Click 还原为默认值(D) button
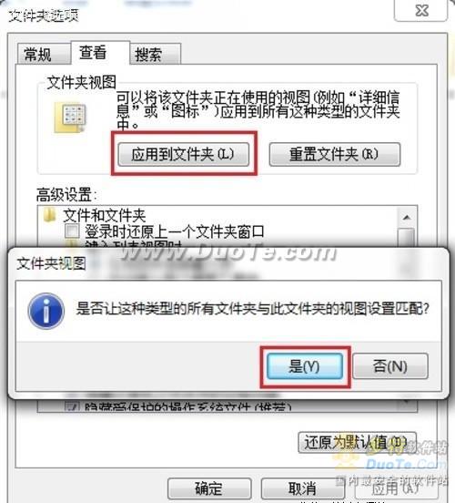This screenshot has height=503, width=455. (357, 443)
